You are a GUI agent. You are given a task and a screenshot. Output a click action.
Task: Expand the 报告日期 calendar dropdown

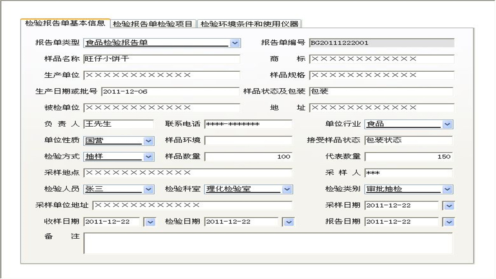coord(448,222)
